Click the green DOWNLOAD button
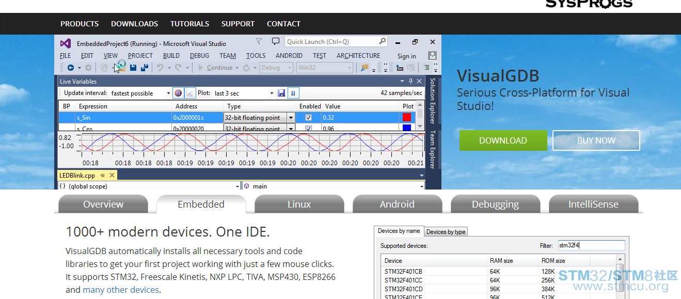The image size is (681, 299). coord(503,140)
